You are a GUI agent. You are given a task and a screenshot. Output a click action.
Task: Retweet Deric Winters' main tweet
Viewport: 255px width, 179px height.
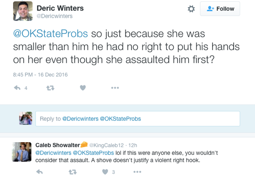[50, 88]
